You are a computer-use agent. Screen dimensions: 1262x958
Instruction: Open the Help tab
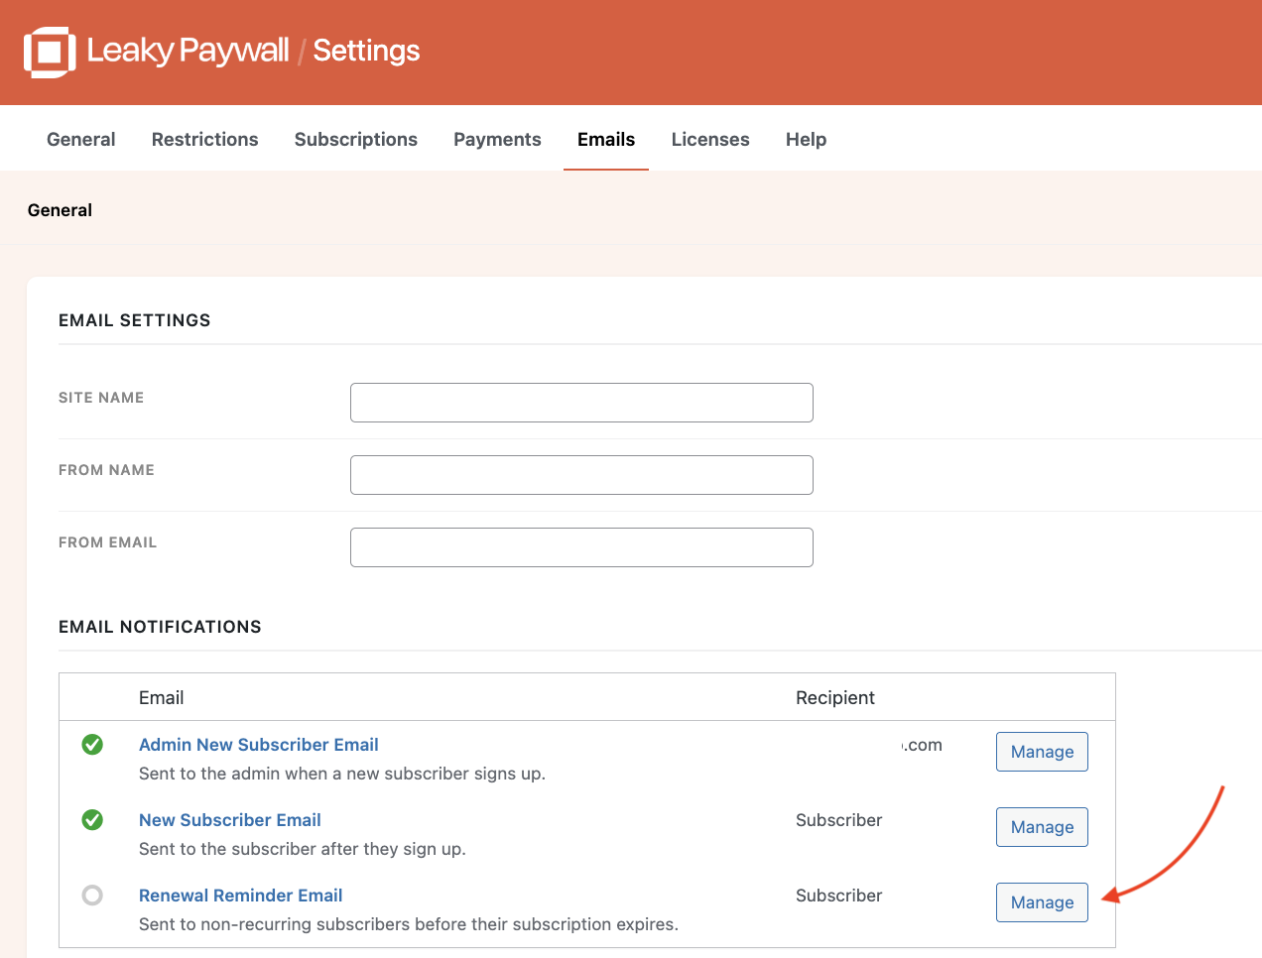(x=806, y=140)
